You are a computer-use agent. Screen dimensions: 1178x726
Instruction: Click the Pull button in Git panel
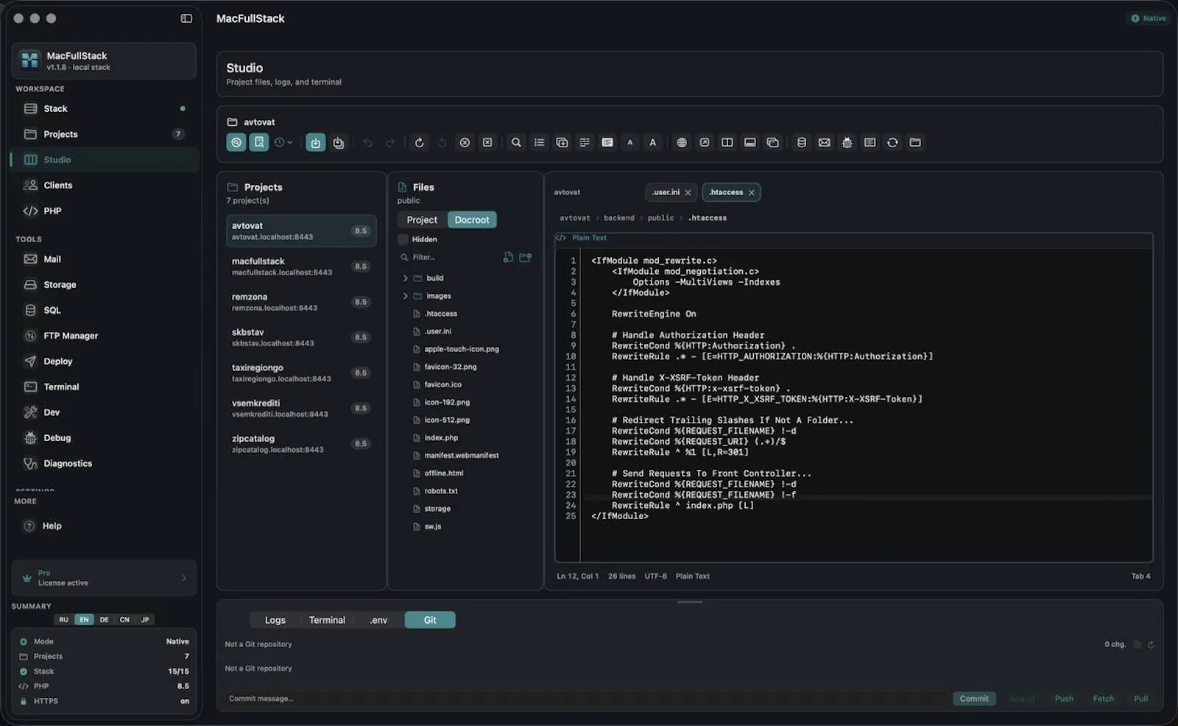pos(1141,699)
